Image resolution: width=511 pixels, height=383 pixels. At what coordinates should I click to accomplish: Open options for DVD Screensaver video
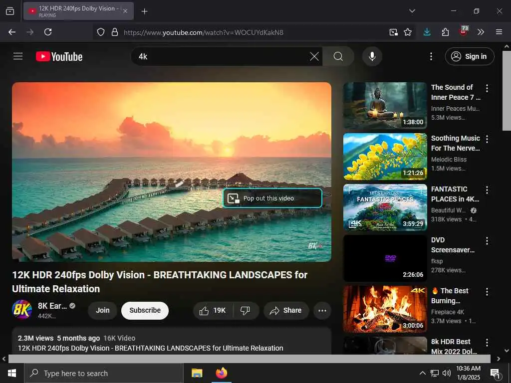(x=487, y=241)
